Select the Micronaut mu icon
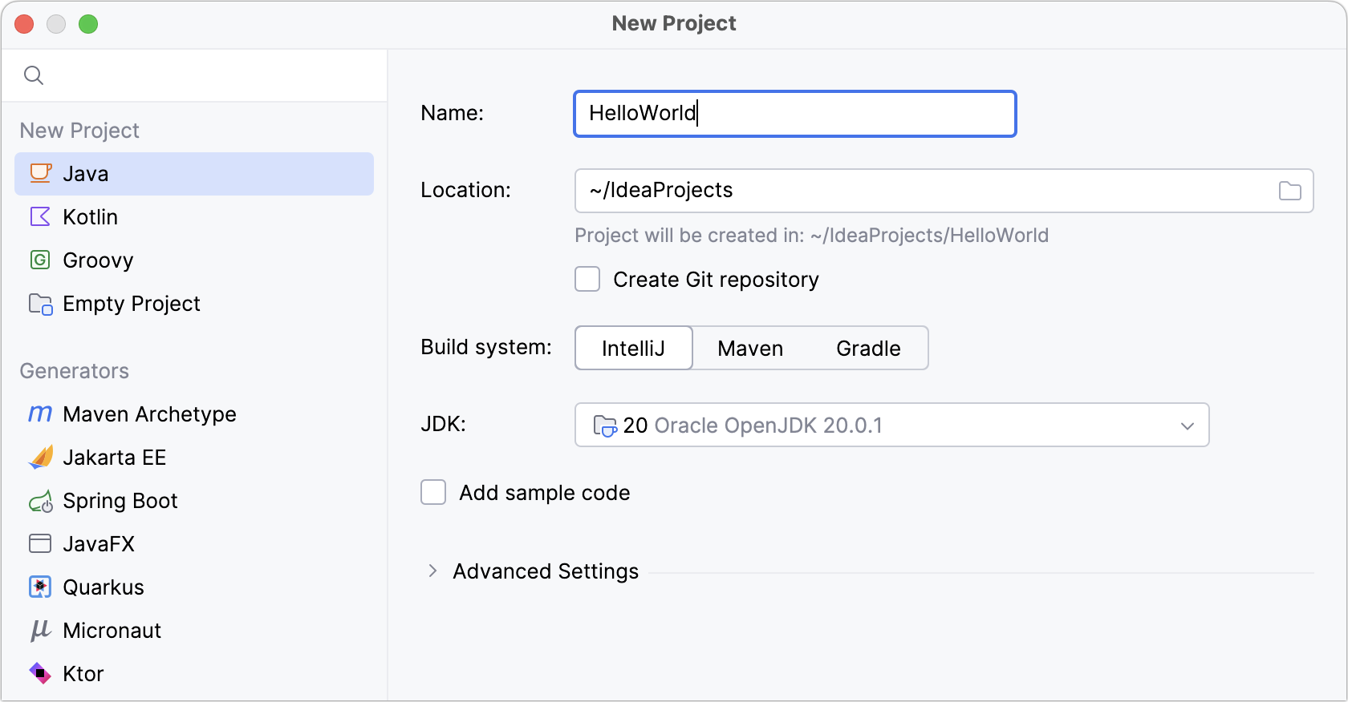 (40, 631)
